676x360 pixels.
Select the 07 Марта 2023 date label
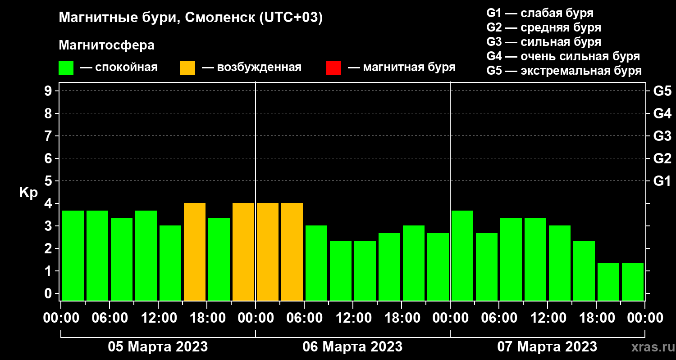coord(547,347)
